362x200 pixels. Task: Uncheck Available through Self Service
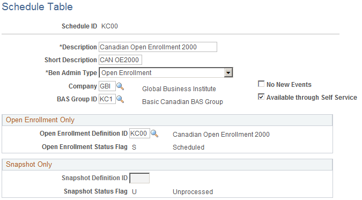tap(261, 97)
